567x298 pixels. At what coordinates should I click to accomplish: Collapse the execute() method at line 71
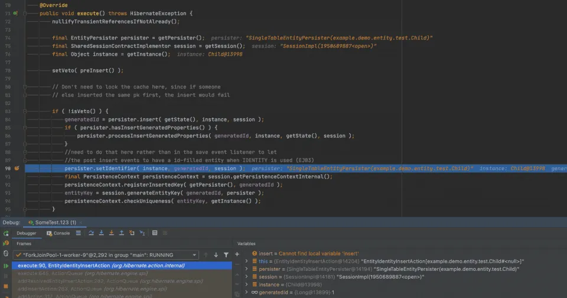click(x=25, y=14)
